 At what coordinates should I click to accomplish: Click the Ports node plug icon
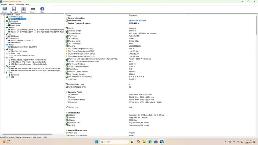click(7, 73)
